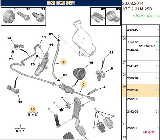
Task: Click upper callout 85 near hose top
Action: tap(51, 34)
